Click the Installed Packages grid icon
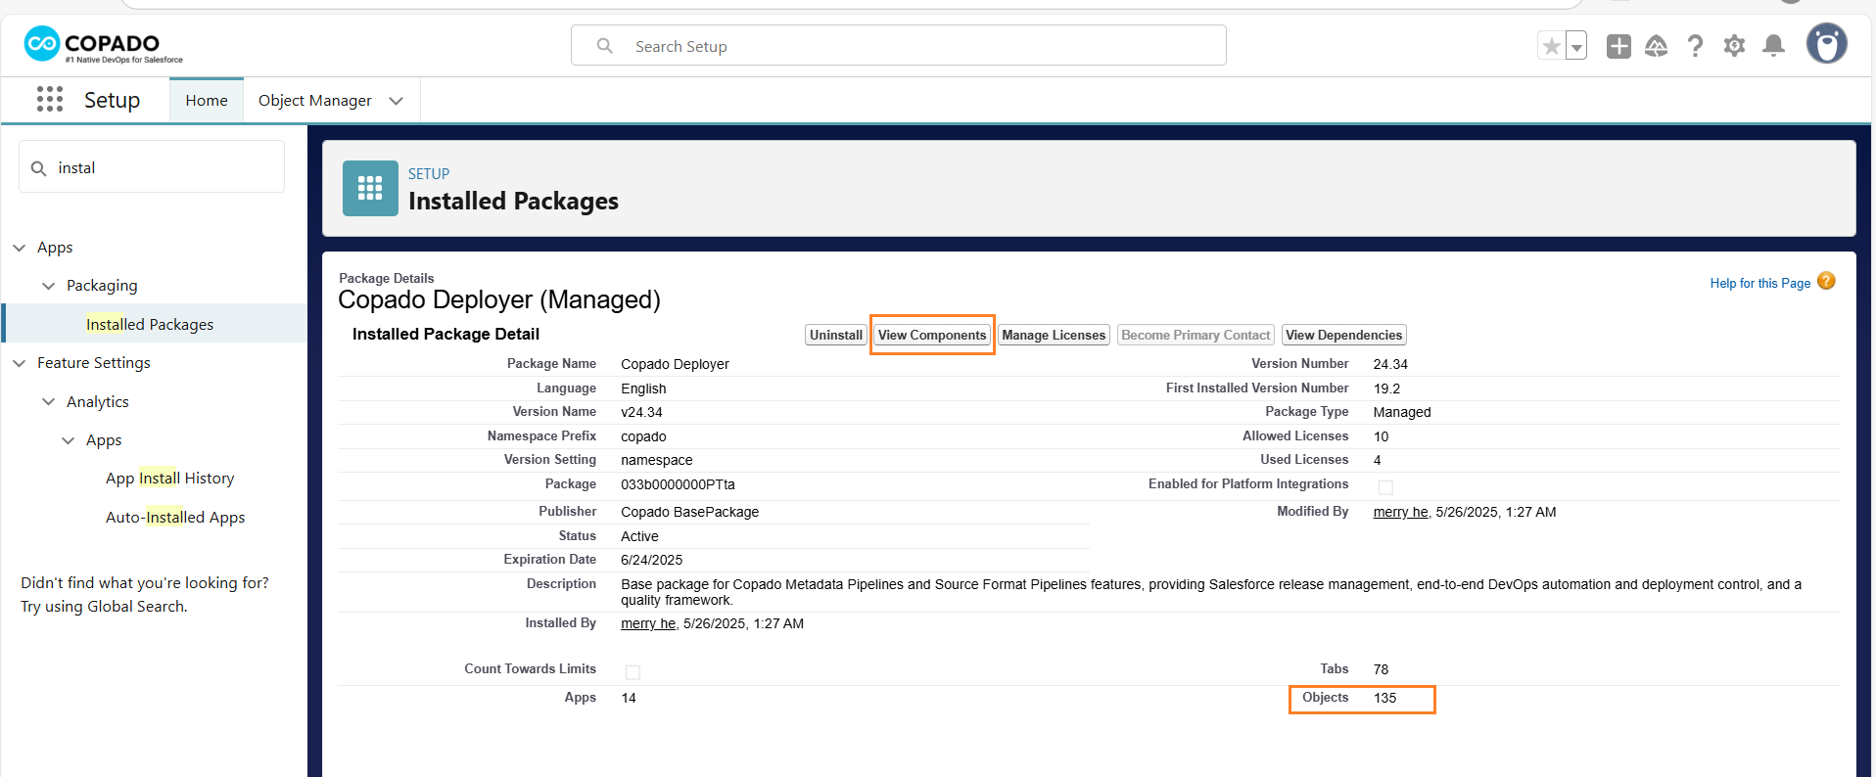The width and height of the screenshot is (1876, 777). 370,188
